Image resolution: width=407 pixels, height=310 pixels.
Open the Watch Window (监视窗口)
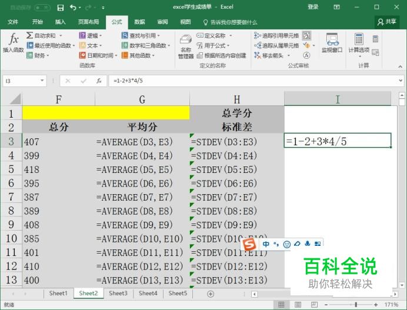pyautogui.click(x=332, y=43)
